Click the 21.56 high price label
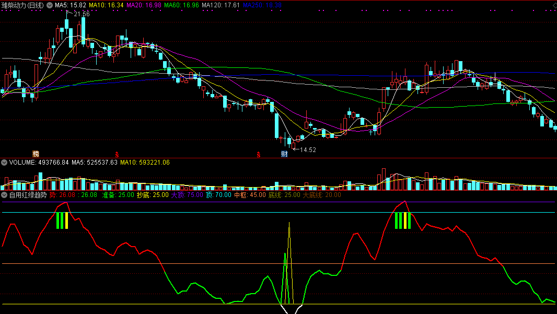The width and height of the screenshot is (557, 314). 82,14
